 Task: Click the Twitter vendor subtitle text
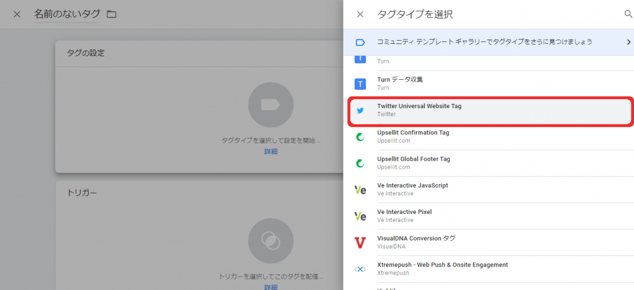pos(386,114)
